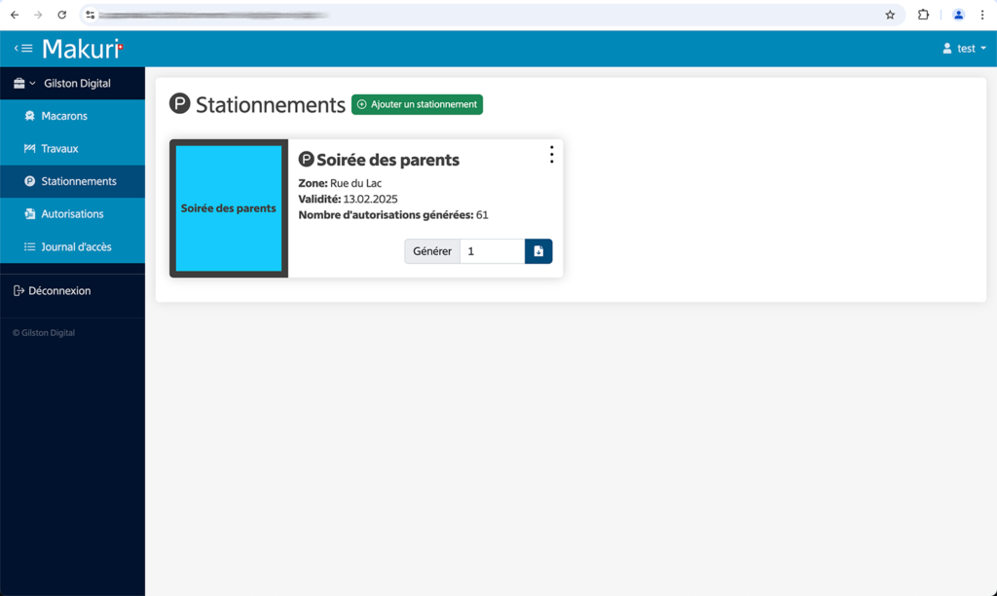The height and width of the screenshot is (596, 997).
Task: Open the browser extensions puzzle icon
Action: click(923, 15)
